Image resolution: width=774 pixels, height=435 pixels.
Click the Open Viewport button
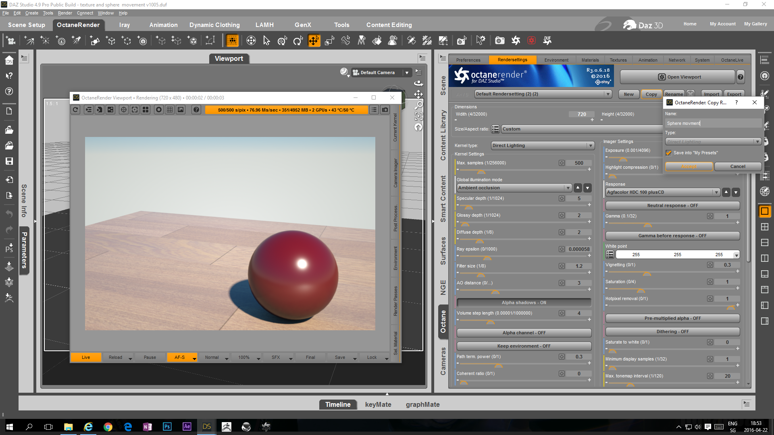[x=679, y=77]
